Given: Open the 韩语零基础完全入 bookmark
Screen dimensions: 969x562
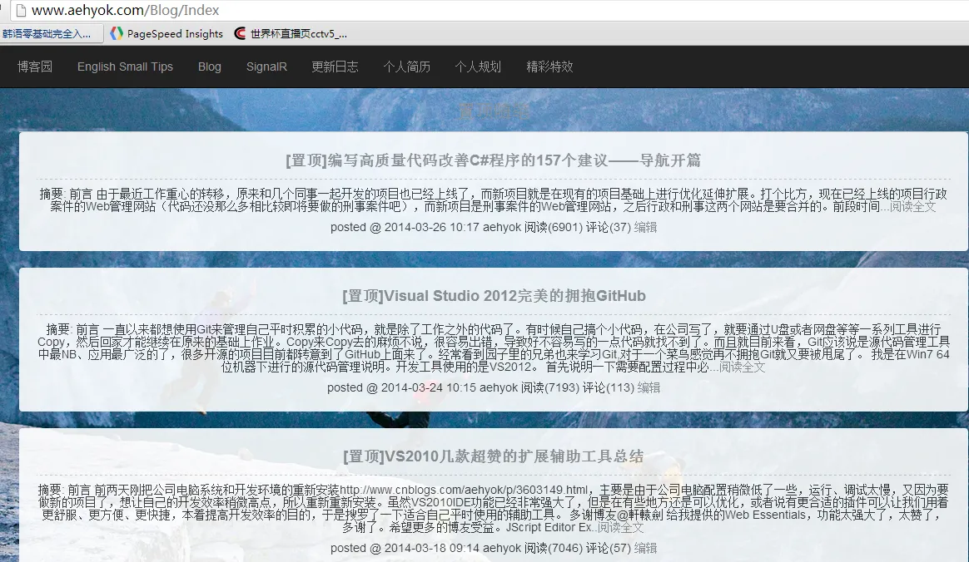Looking at the screenshot, I should pyautogui.click(x=50, y=34).
